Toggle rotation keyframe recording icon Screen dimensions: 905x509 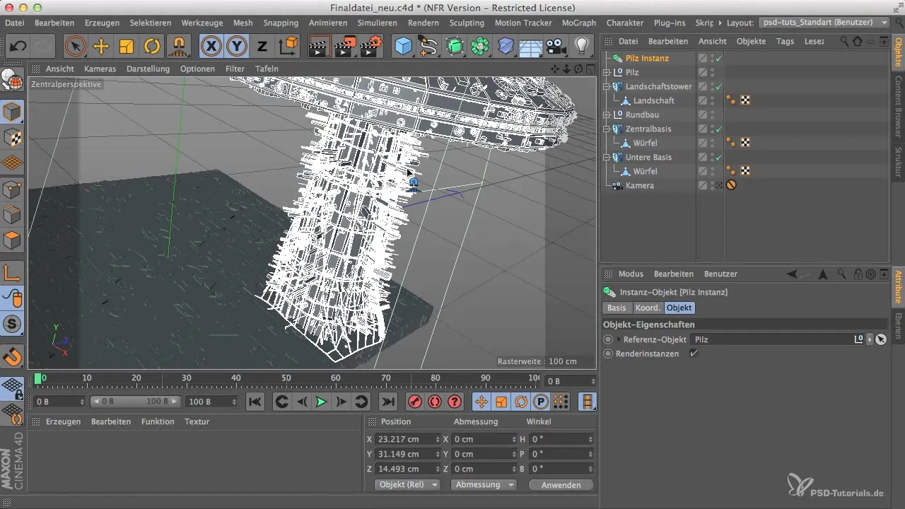pyautogui.click(x=521, y=402)
